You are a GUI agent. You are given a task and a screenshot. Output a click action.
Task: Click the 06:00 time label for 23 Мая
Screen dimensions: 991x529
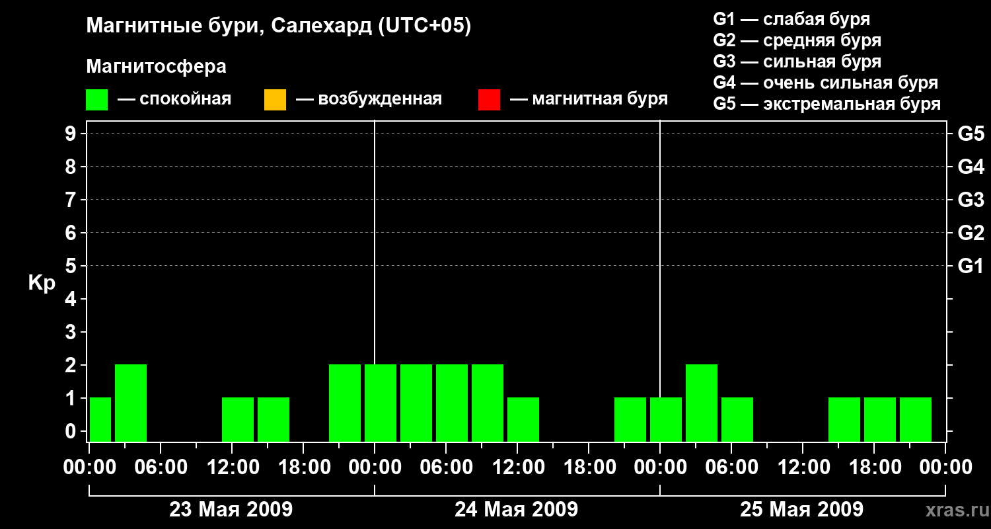click(x=161, y=467)
